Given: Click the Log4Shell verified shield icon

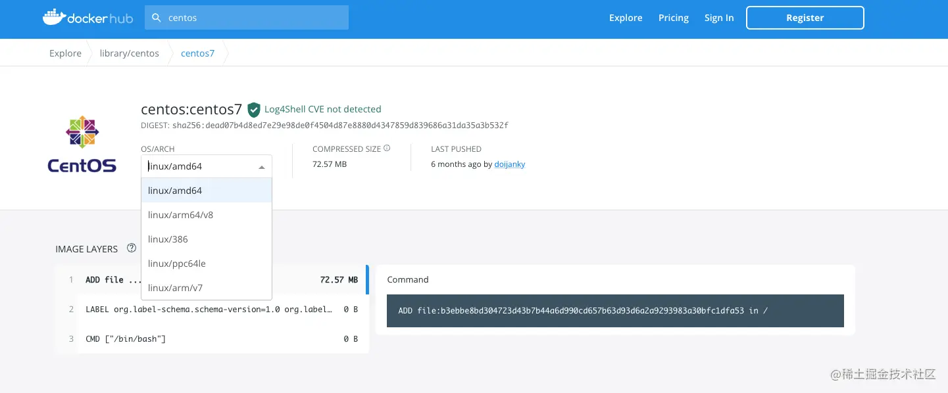Looking at the screenshot, I should (254, 110).
